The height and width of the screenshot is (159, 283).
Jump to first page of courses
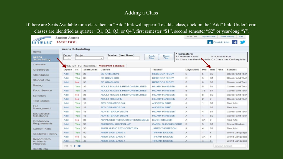66,146
